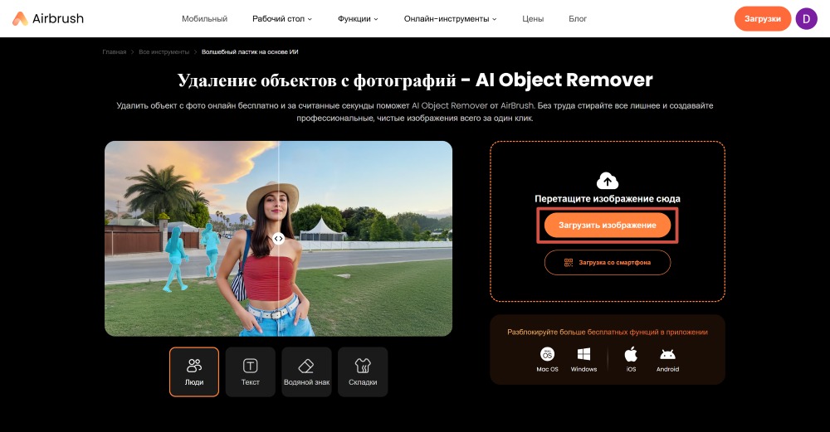Click the QR code icon in the Загрузка со смартфона button
830x432 pixels.
[569, 262]
